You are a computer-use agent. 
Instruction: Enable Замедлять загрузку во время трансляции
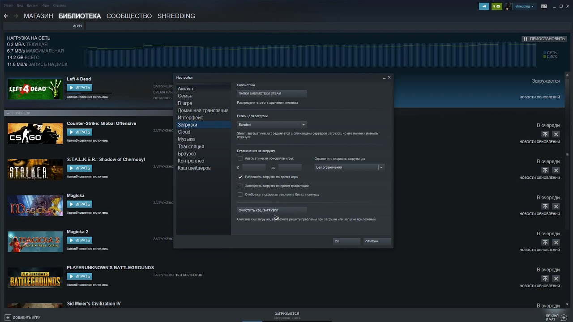click(240, 186)
